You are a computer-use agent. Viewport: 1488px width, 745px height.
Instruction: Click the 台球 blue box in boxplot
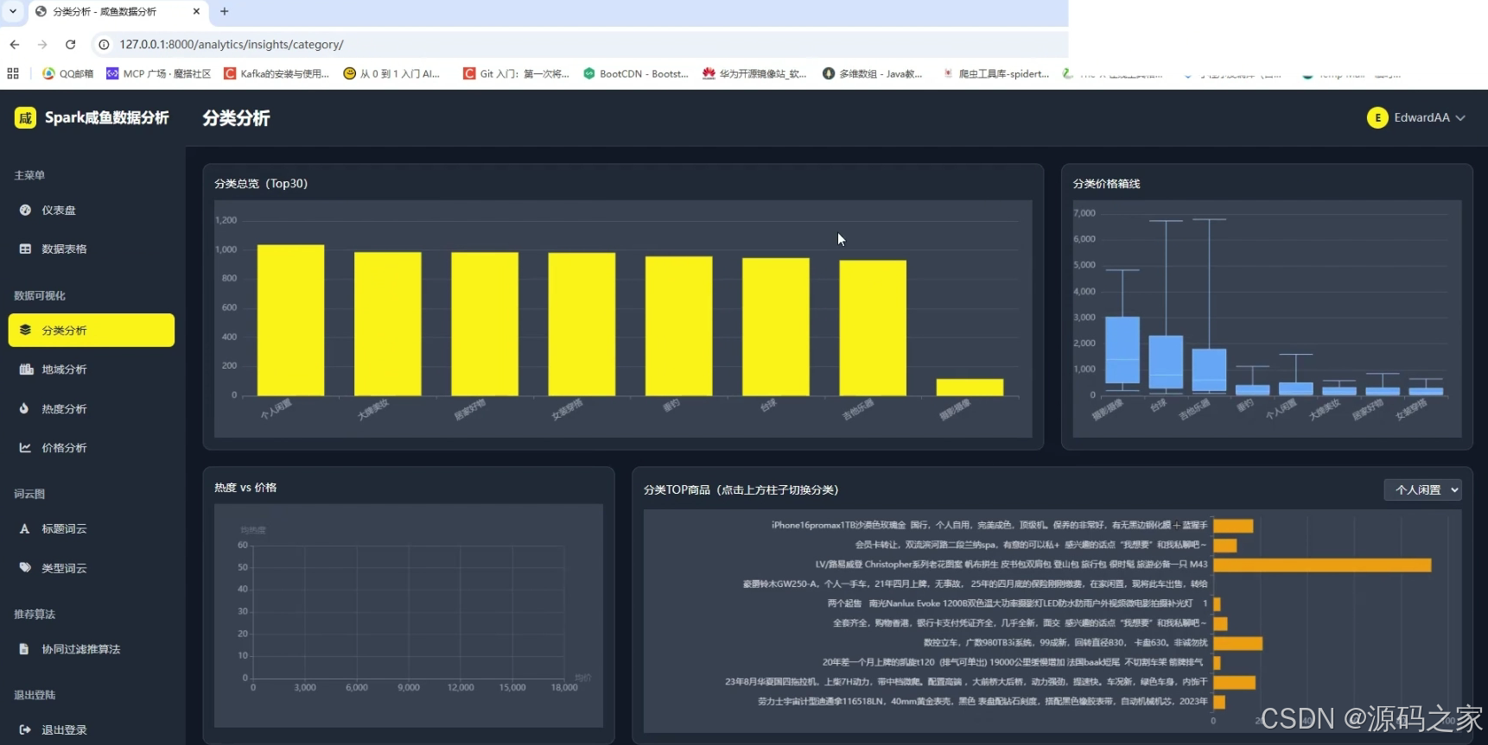1166,362
